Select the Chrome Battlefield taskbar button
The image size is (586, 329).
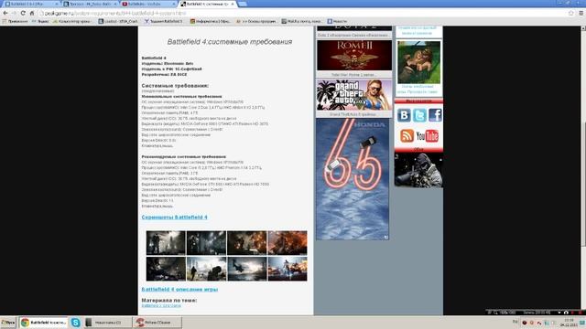[x=43, y=323]
